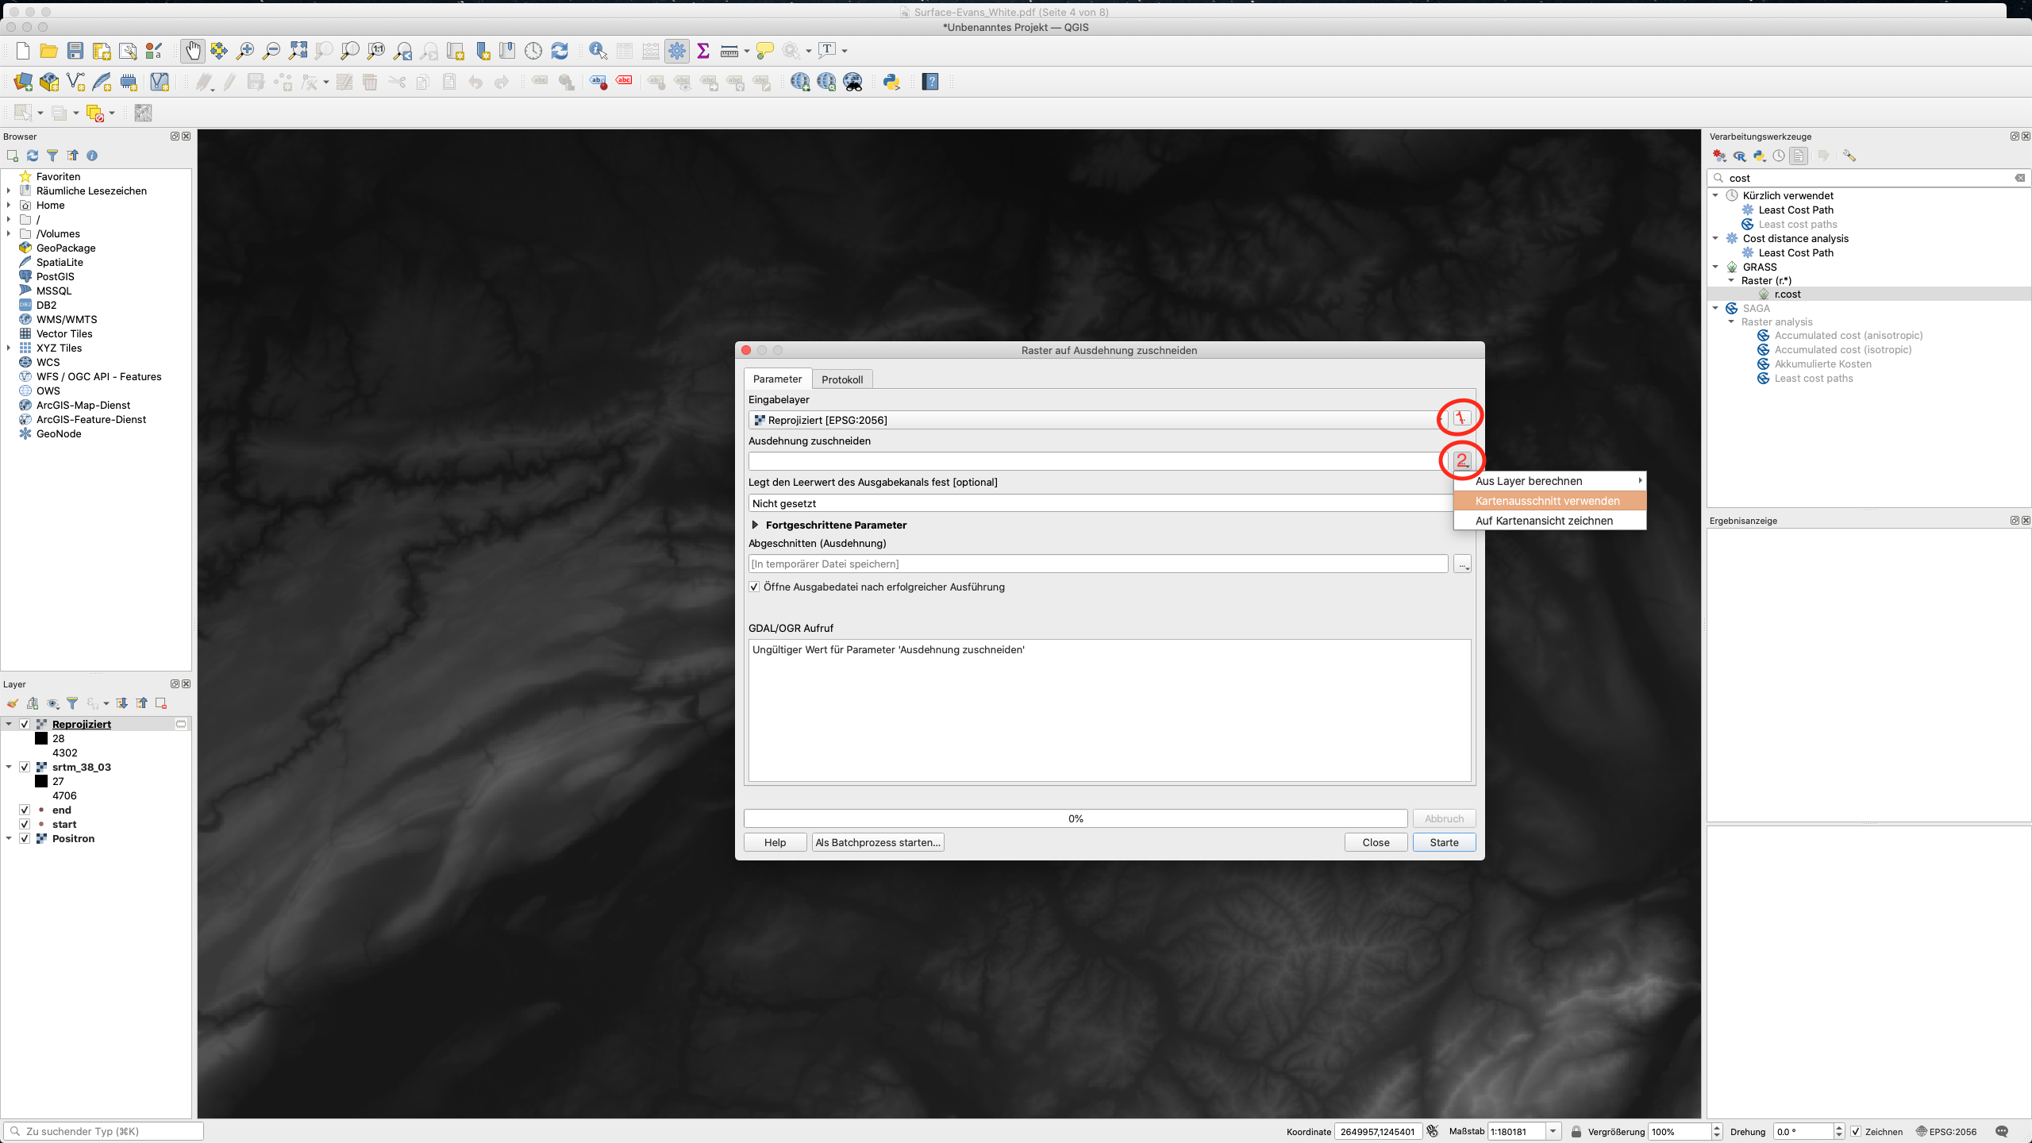Screen dimensions: 2032x1143
Task: Save project with the floppy disk icon
Action: pos(75,51)
